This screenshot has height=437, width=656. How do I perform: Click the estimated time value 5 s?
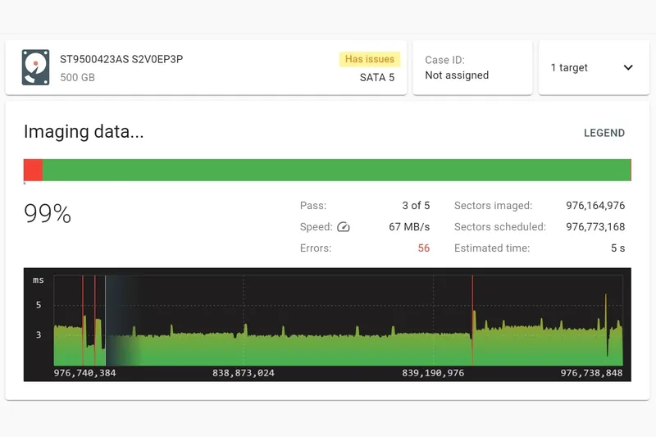[x=617, y=248]
